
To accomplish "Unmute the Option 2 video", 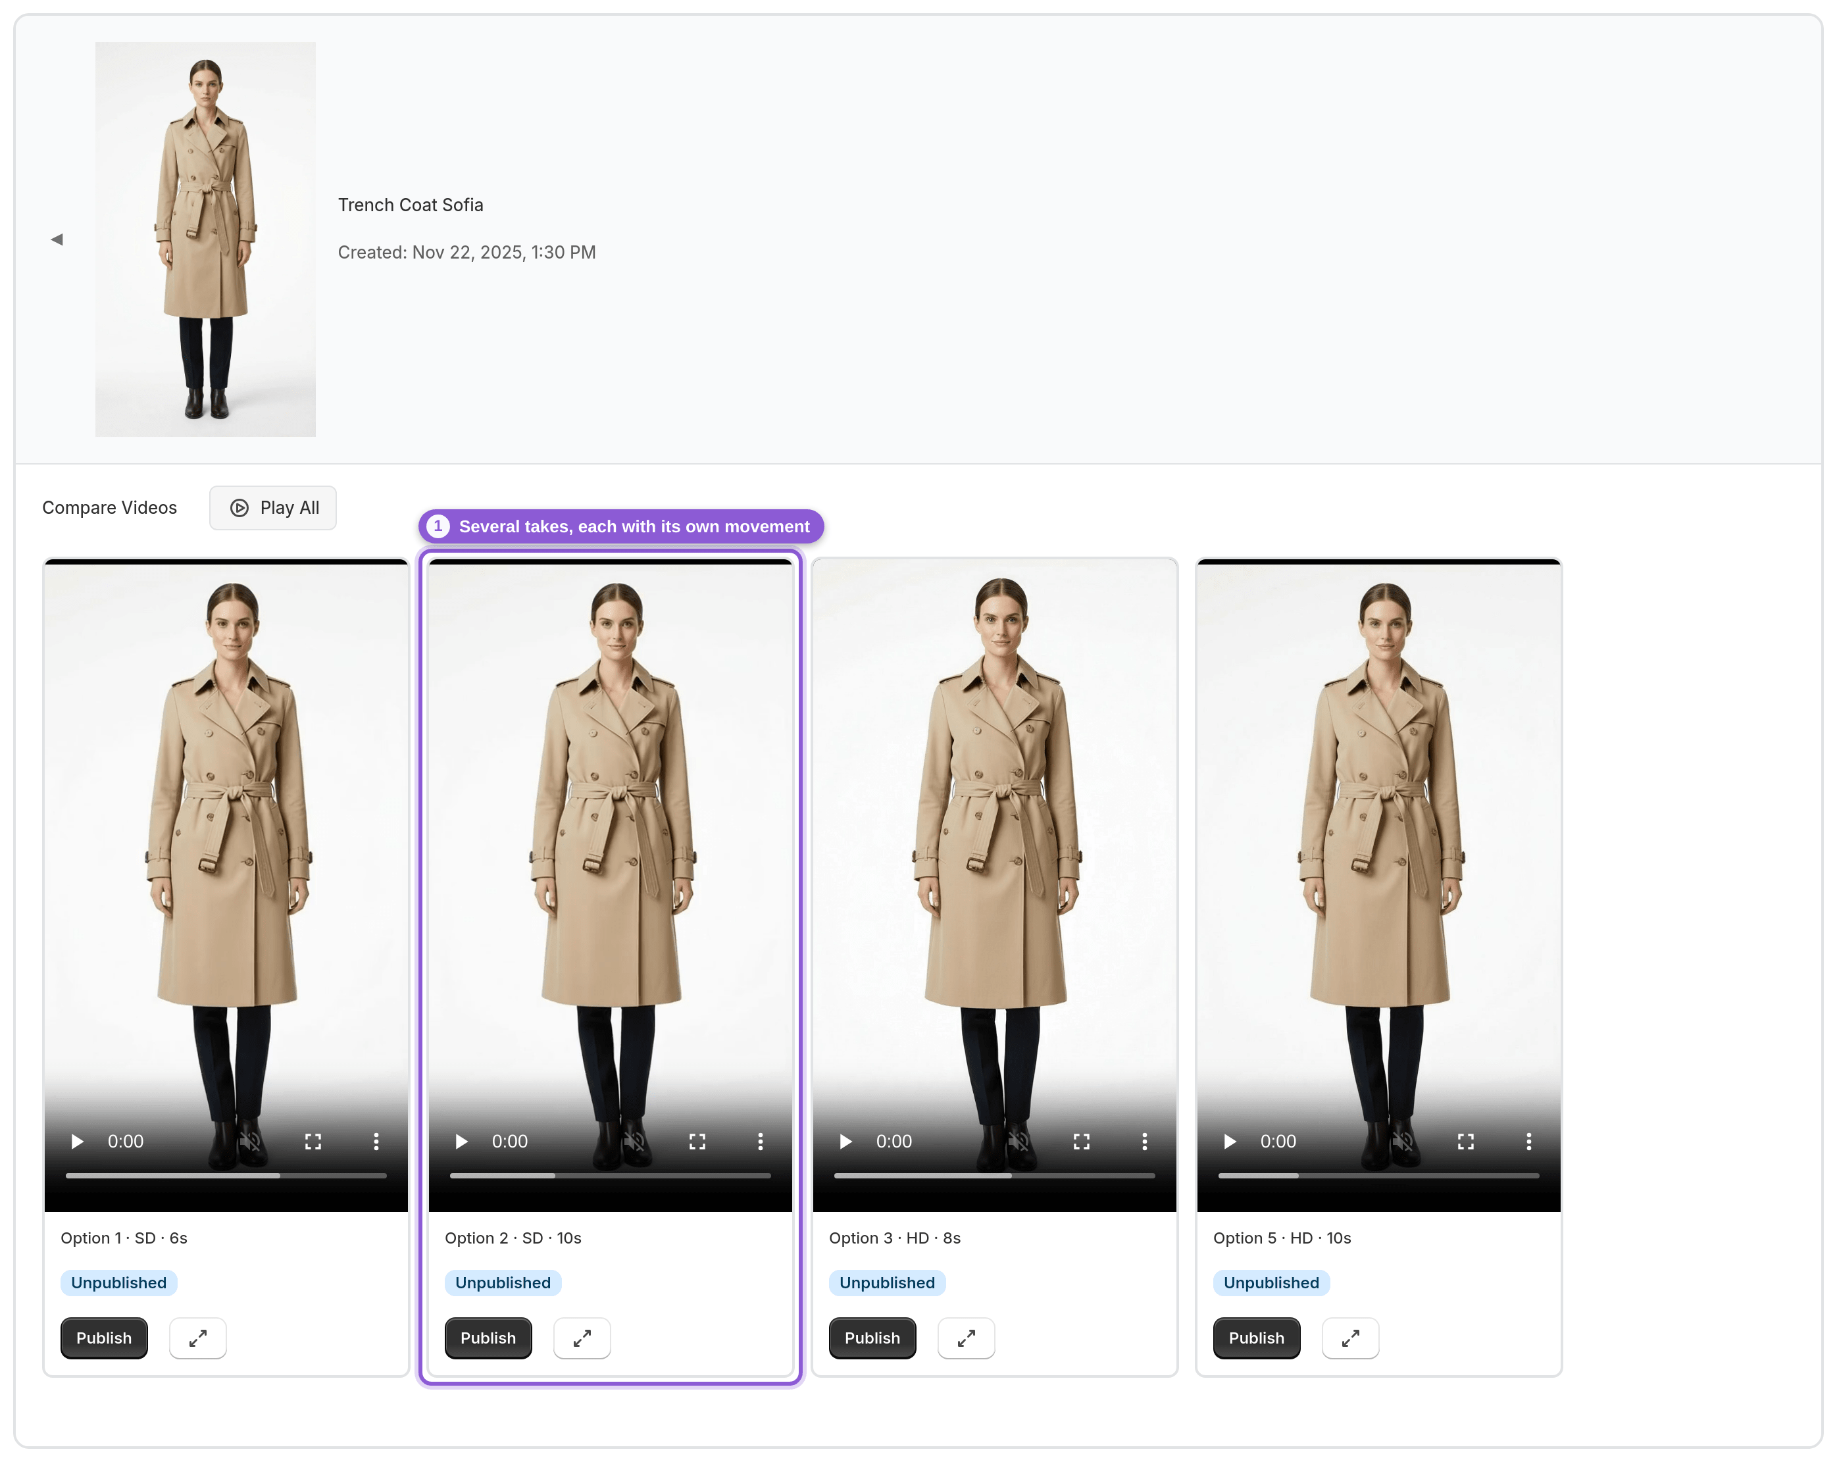I will point(634,1142).
